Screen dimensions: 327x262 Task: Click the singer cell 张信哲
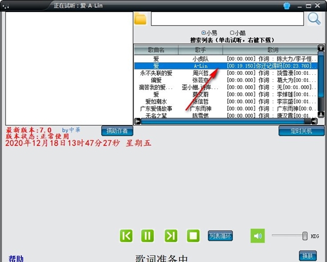[201, 102]
